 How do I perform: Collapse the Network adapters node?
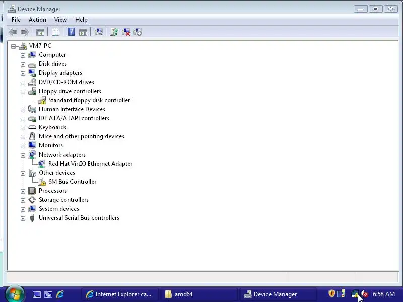23,155
